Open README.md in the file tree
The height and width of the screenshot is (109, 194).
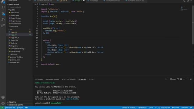point(15,63)
